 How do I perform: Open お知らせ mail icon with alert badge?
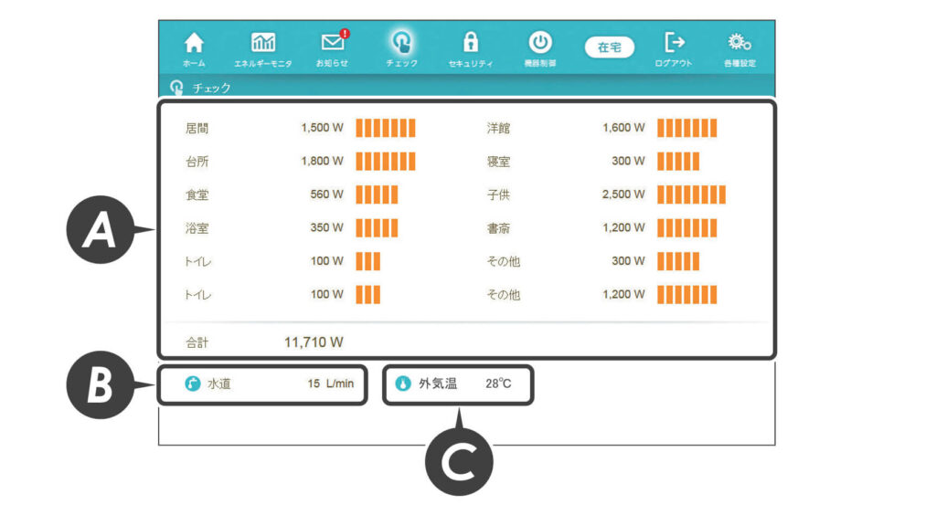333,42
